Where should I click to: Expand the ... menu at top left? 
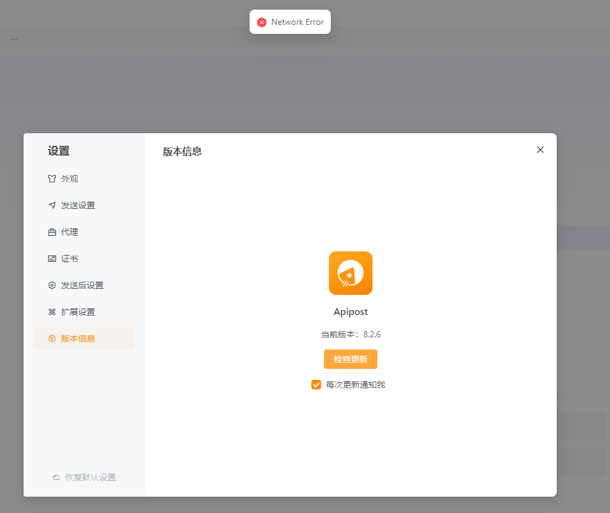13,38
